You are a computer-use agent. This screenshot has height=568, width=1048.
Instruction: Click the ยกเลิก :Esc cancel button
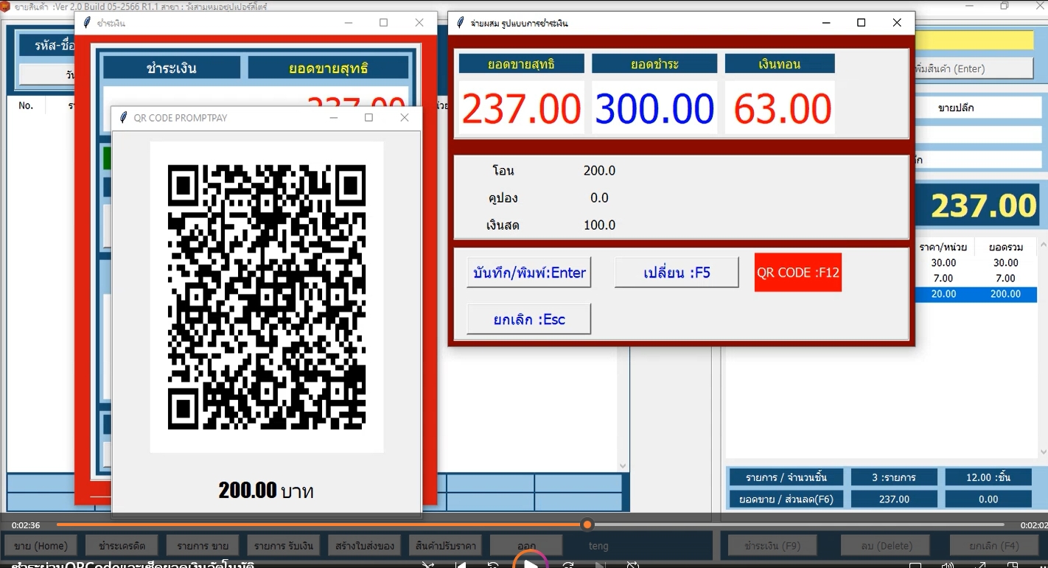[x=529, y=319]
